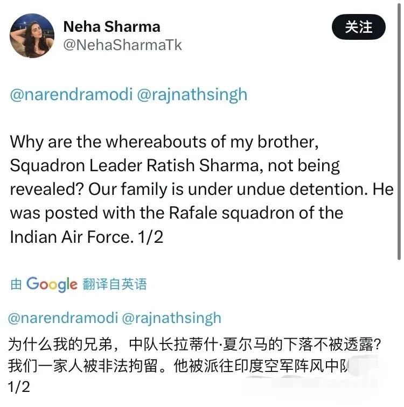404x407 pixels.
Task: Click the 'Indian Air Force. 1/2' line
Action: point(87,237)
